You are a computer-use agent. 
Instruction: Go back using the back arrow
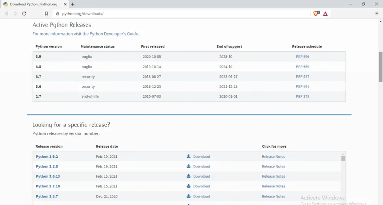pyautogui.click(x=6, y=13)
